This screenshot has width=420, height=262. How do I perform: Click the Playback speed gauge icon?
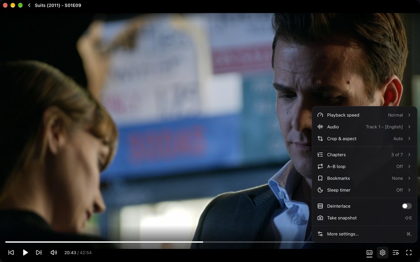pyautogui.click(x=320, y=115)
